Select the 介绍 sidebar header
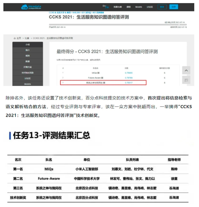 (x=28, y=45)
